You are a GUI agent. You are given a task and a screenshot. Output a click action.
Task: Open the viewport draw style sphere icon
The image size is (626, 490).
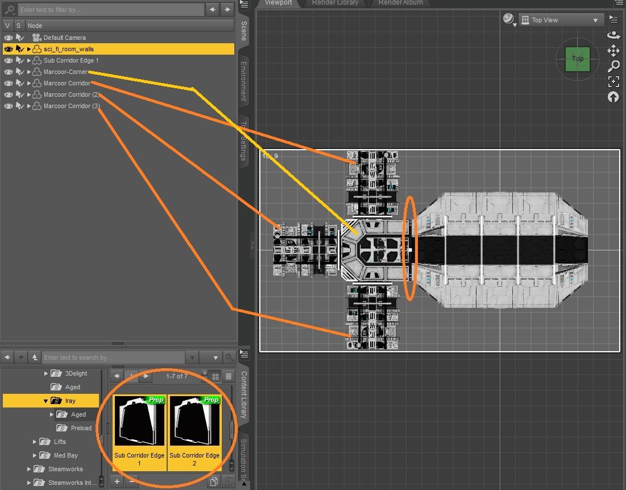(508, 19)
